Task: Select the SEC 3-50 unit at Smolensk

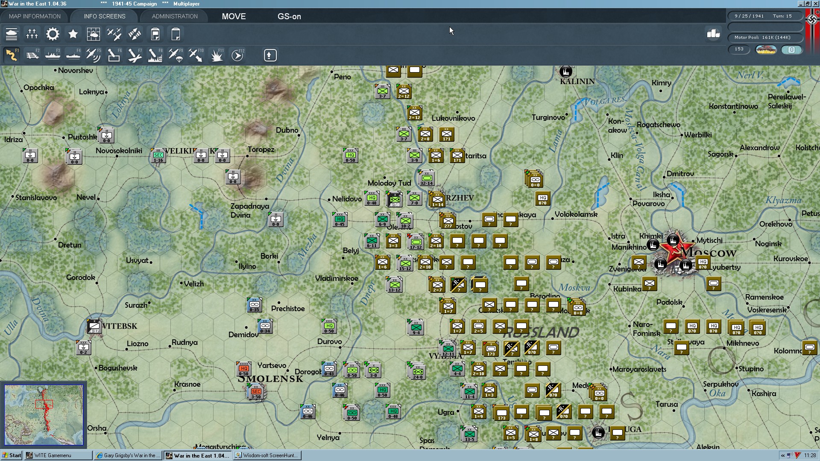Action: (x=256, y=392)
